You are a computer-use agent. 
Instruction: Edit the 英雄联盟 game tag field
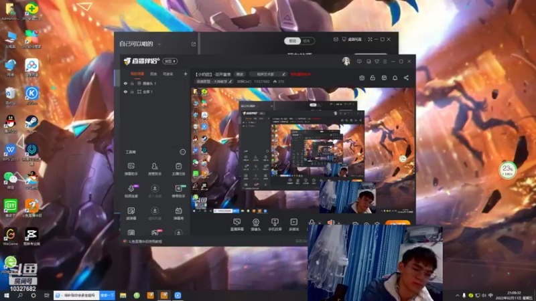click(214, 82)
